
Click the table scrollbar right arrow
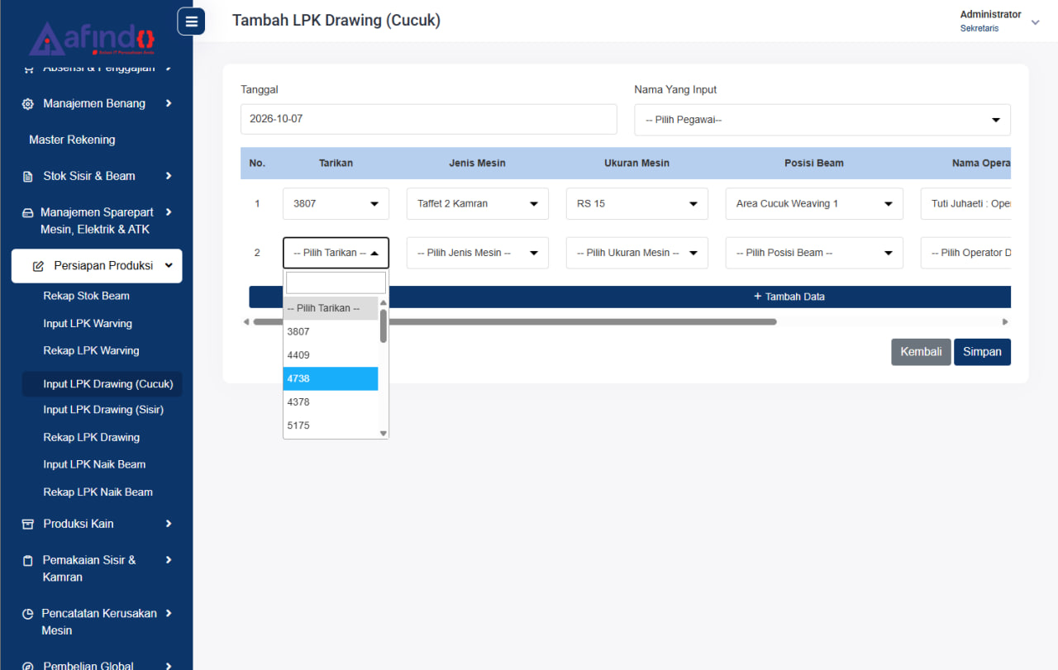(1005, 322)
